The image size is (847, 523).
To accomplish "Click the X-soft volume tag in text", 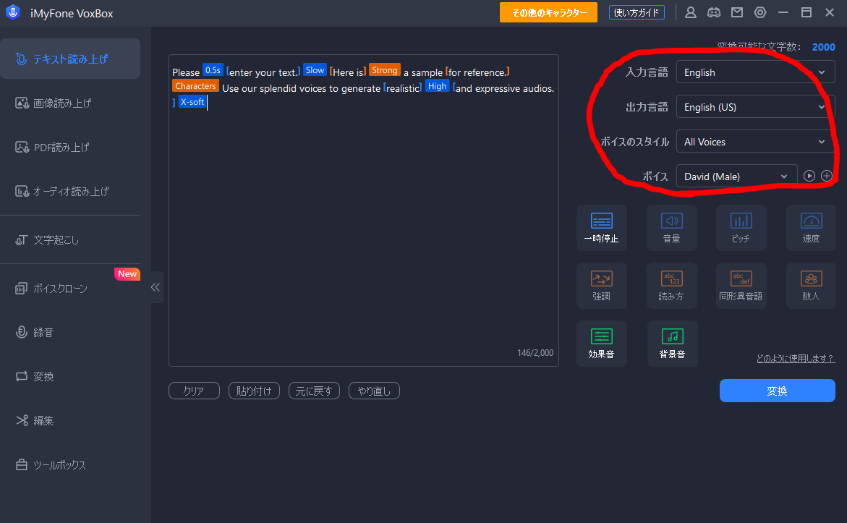I will click(x=192, y=101).
